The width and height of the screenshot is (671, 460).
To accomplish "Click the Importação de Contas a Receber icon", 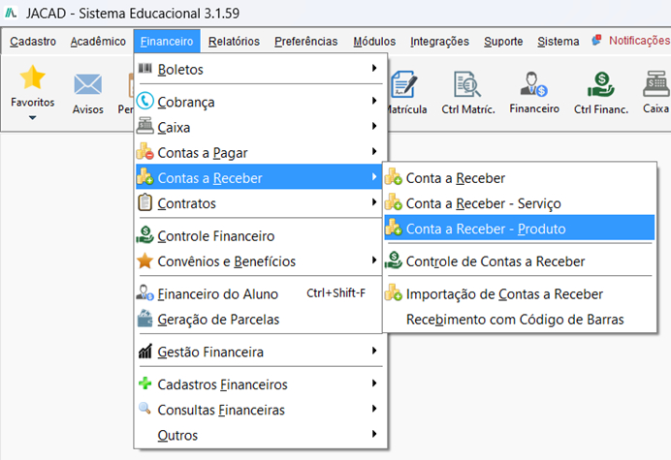I will (x=394, y=292).
